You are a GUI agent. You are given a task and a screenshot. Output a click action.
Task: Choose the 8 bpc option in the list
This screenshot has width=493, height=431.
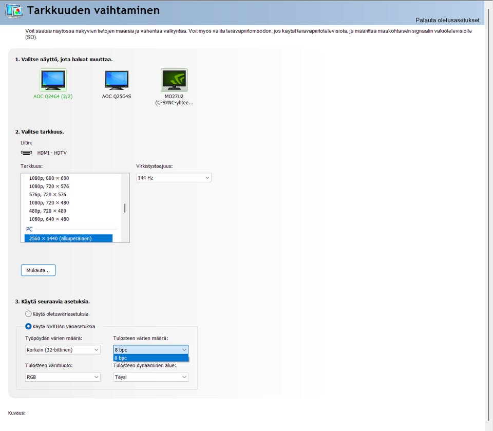(150, 358)
